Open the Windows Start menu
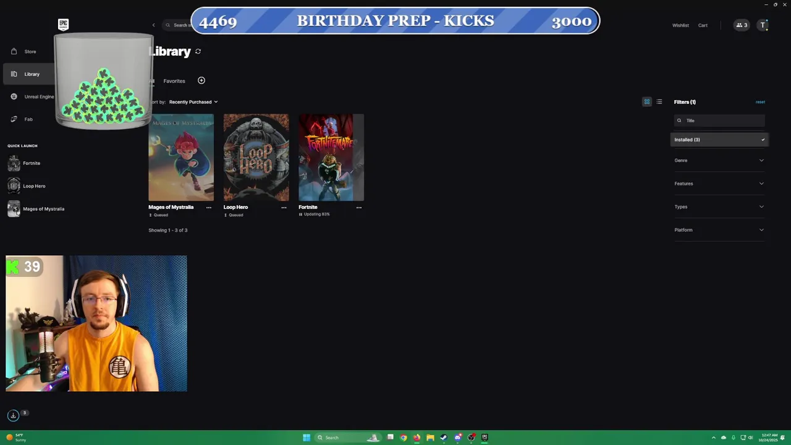The height and width of the screenshot is (445, 791). click(307, 438)
